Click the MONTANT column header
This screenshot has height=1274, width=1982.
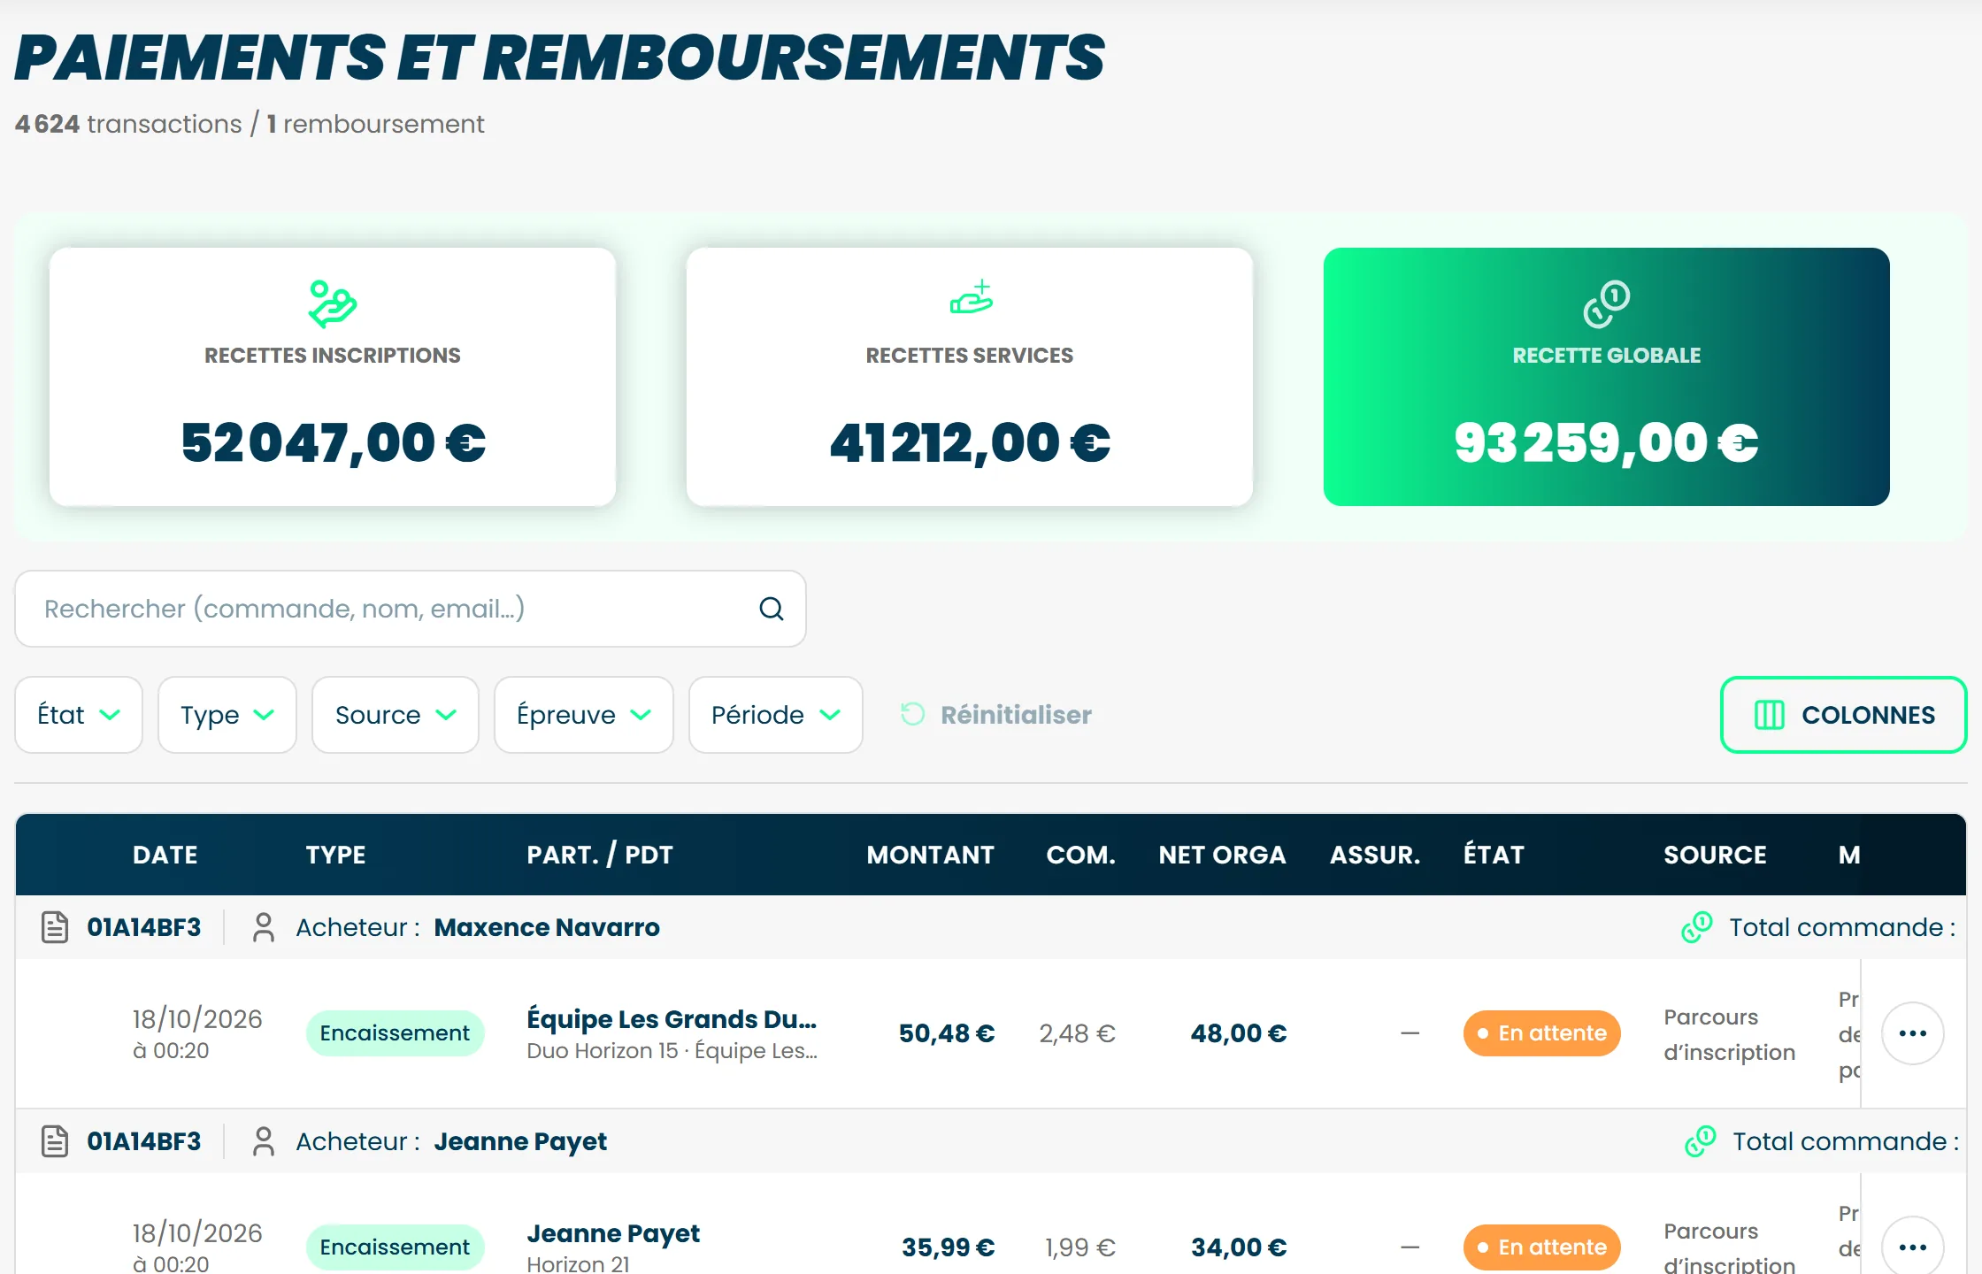931,855
